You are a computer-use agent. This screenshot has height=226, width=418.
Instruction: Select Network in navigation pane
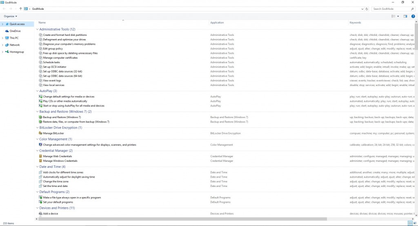pyautogui.click(x=15, y=45)
